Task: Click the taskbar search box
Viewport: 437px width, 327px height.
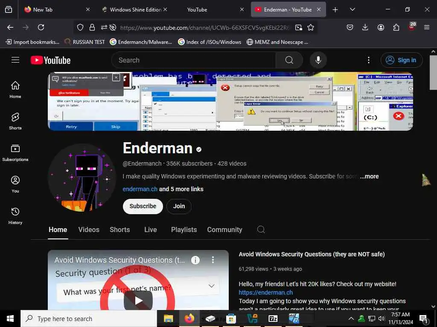Action: tap(89, 318)
